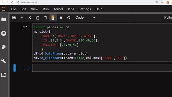Paste cell from clipboard icon
Viewport: 172px width, 97px height.
(x=45, y=18)
